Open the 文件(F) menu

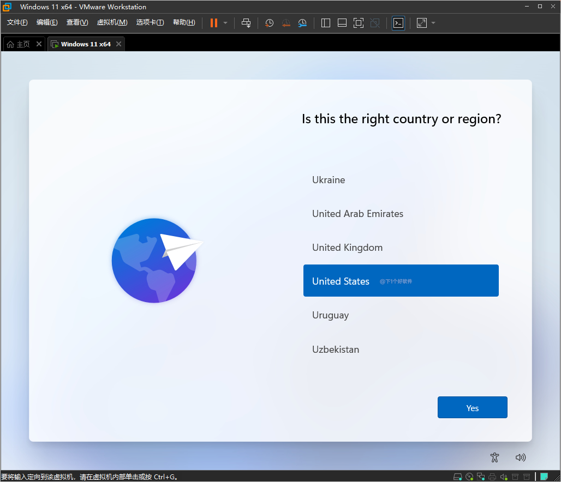pos(17,22)
